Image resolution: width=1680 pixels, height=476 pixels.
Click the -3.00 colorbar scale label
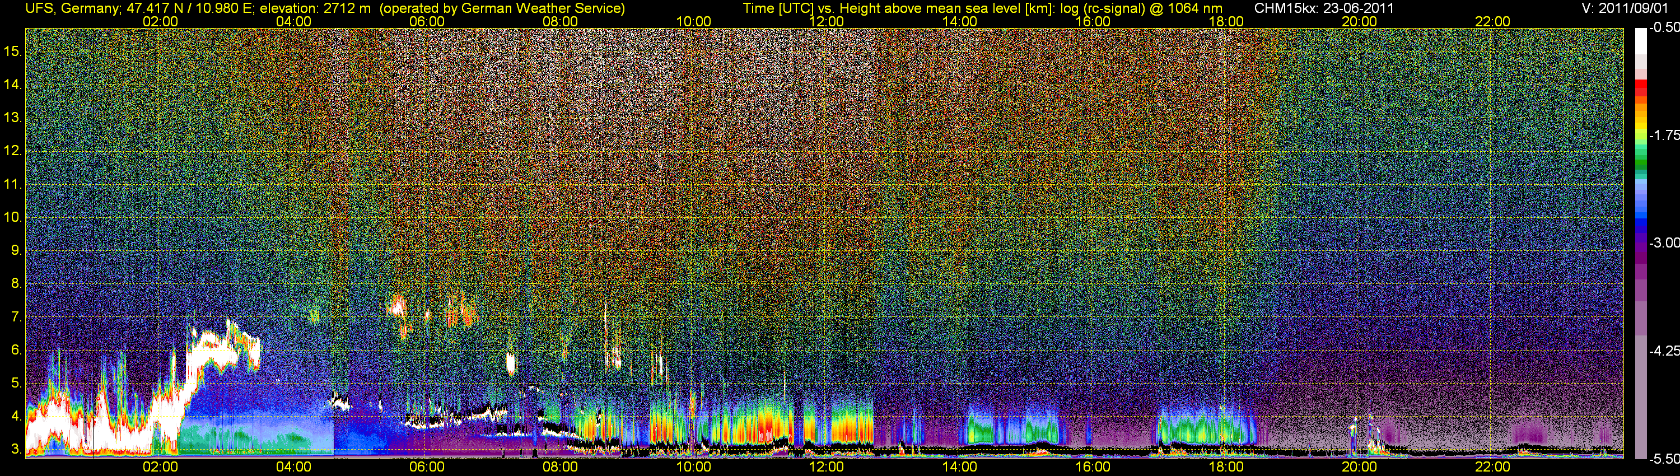pyautogui.click(x=1664, y=242)
